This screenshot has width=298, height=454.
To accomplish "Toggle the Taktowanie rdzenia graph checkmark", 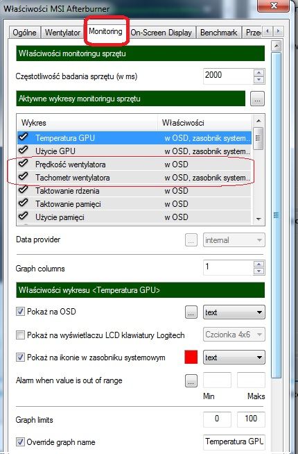I will click(x=23, y=190).
